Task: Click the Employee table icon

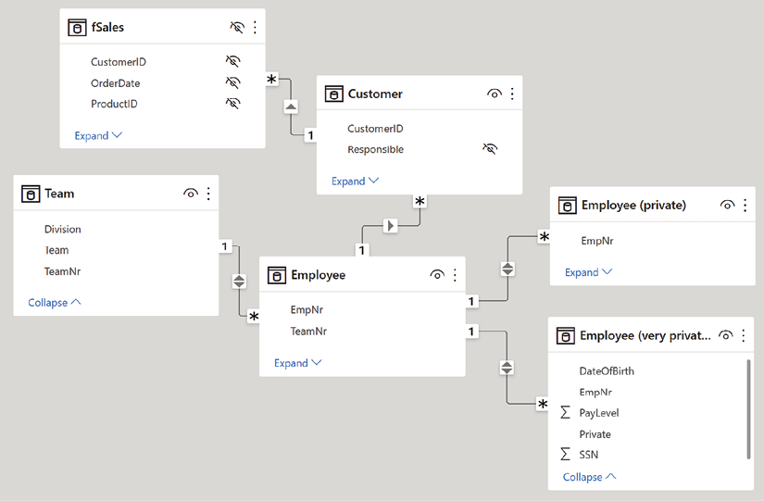Action: click(277, 275)
